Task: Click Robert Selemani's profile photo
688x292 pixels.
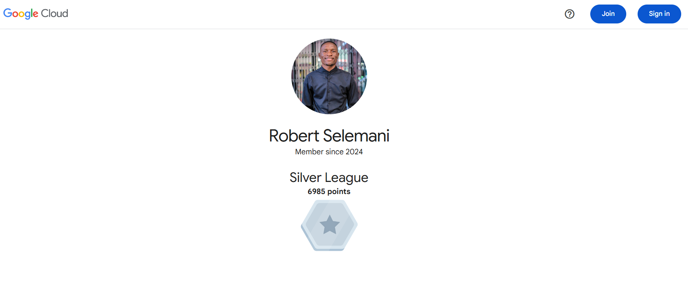Action: pyautogui.click(x=329, y=76)
